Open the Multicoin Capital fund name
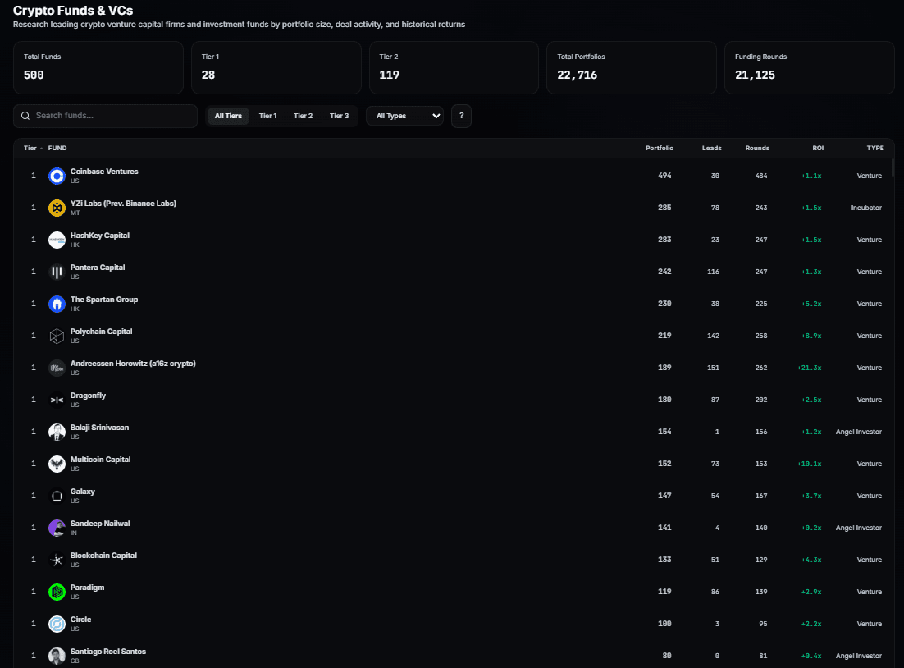Viewport: 904px width, 668px height. click(x=100, y=460)
